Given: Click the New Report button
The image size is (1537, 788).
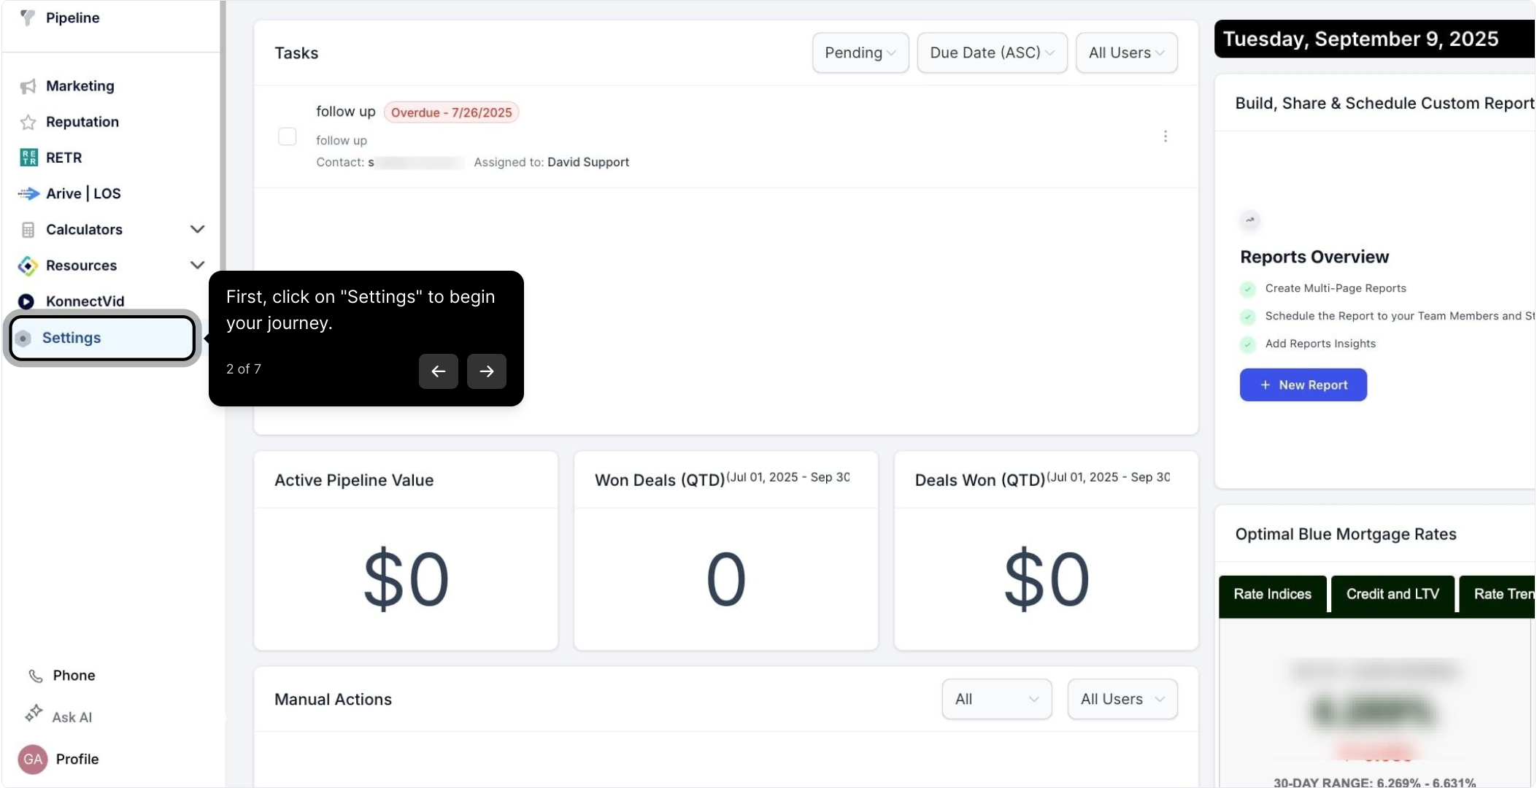Looking at the screenshot, I should point(1303,385).
